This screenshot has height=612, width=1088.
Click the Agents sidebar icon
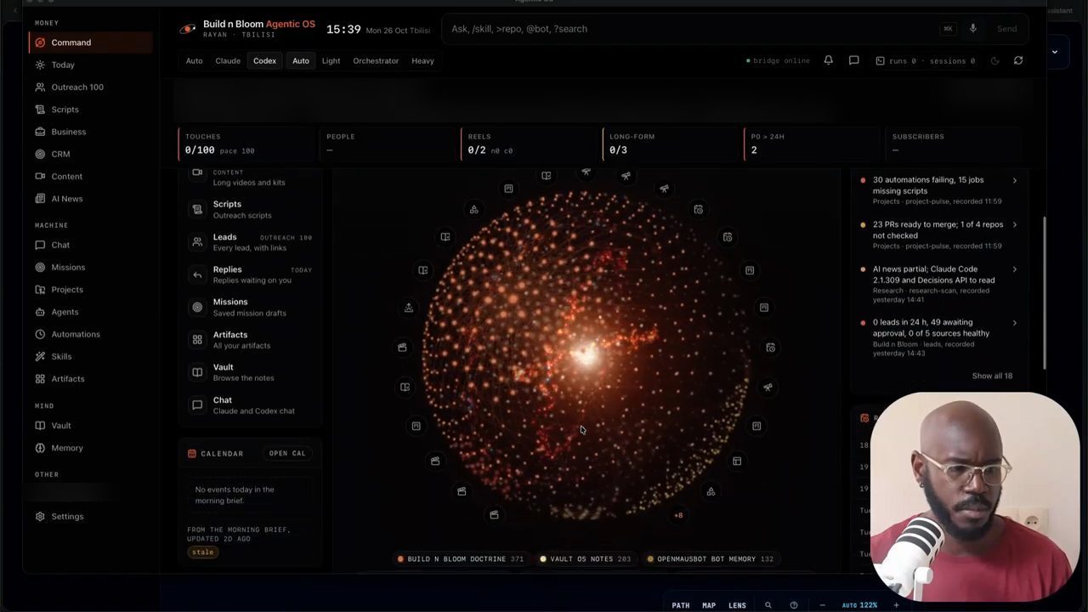pyautogui.click(x=40, y=312)
